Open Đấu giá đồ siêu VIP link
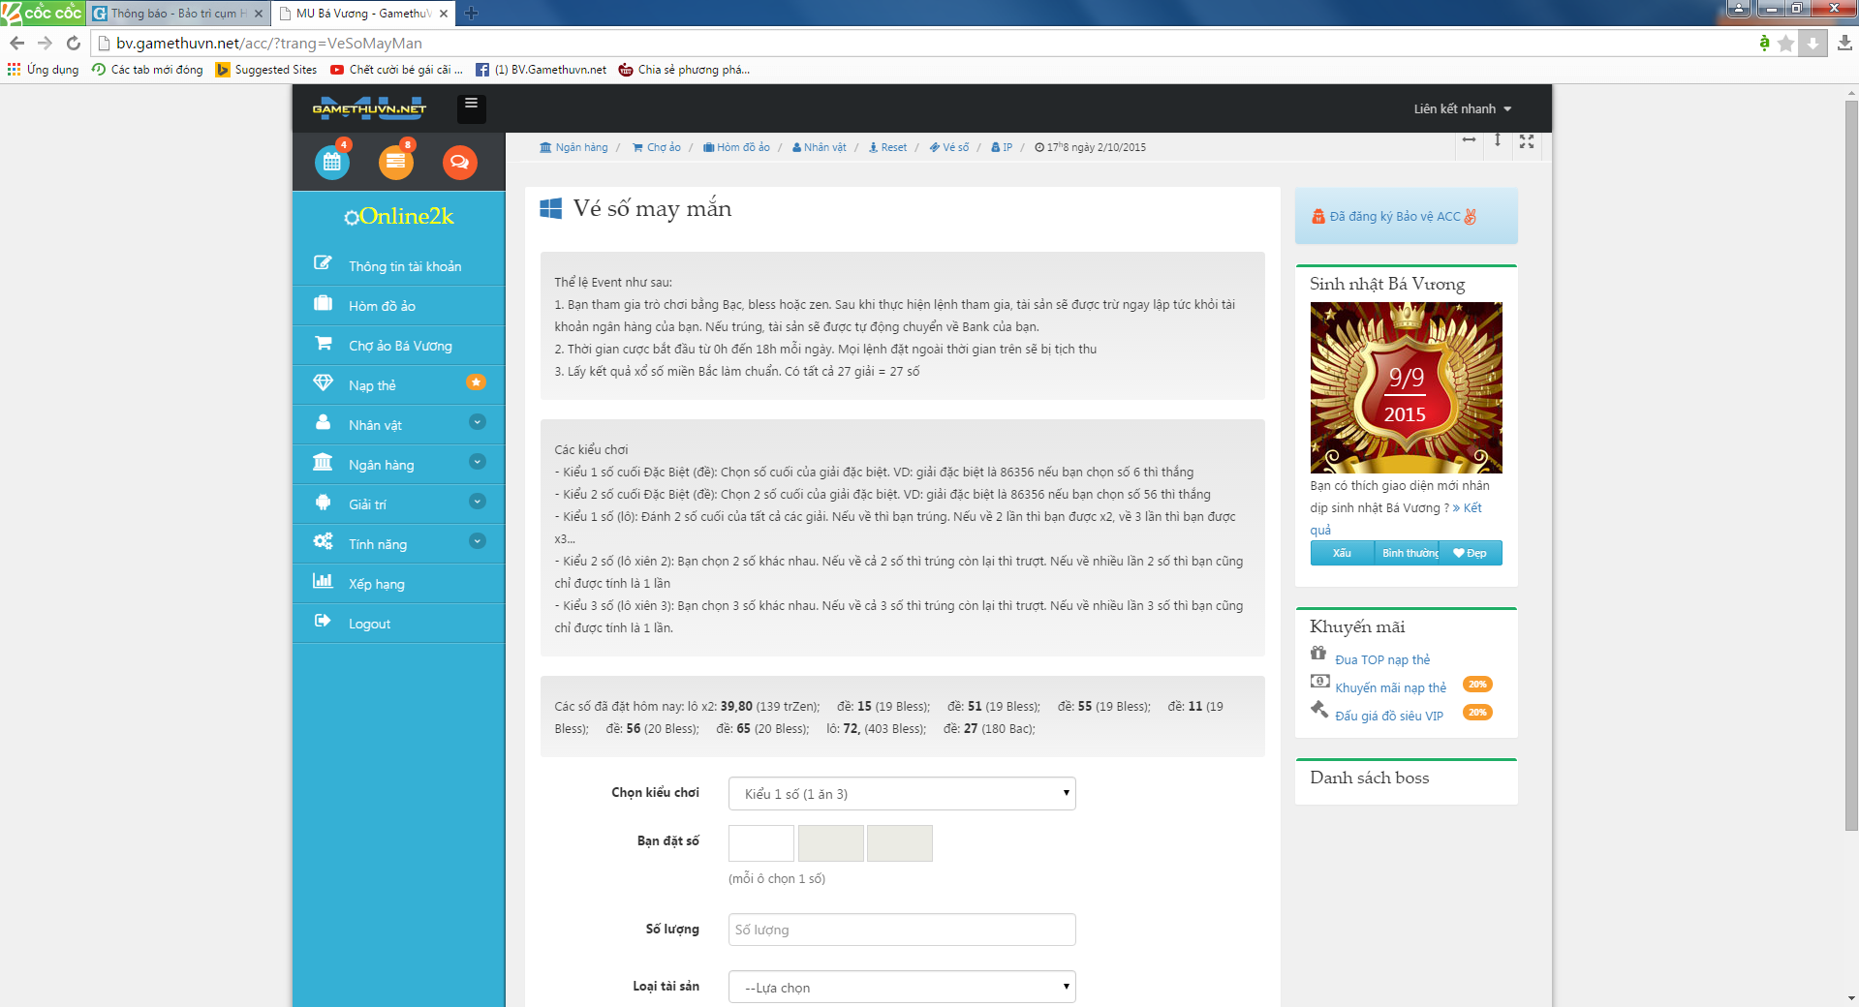Viewport: 1859px width, 1007px height. pyautogui.click(x=1389, y=716)
